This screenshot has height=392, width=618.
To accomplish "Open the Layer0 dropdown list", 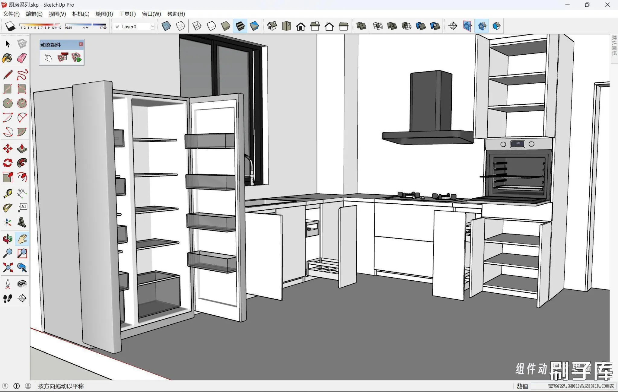I will click(152, 27).
